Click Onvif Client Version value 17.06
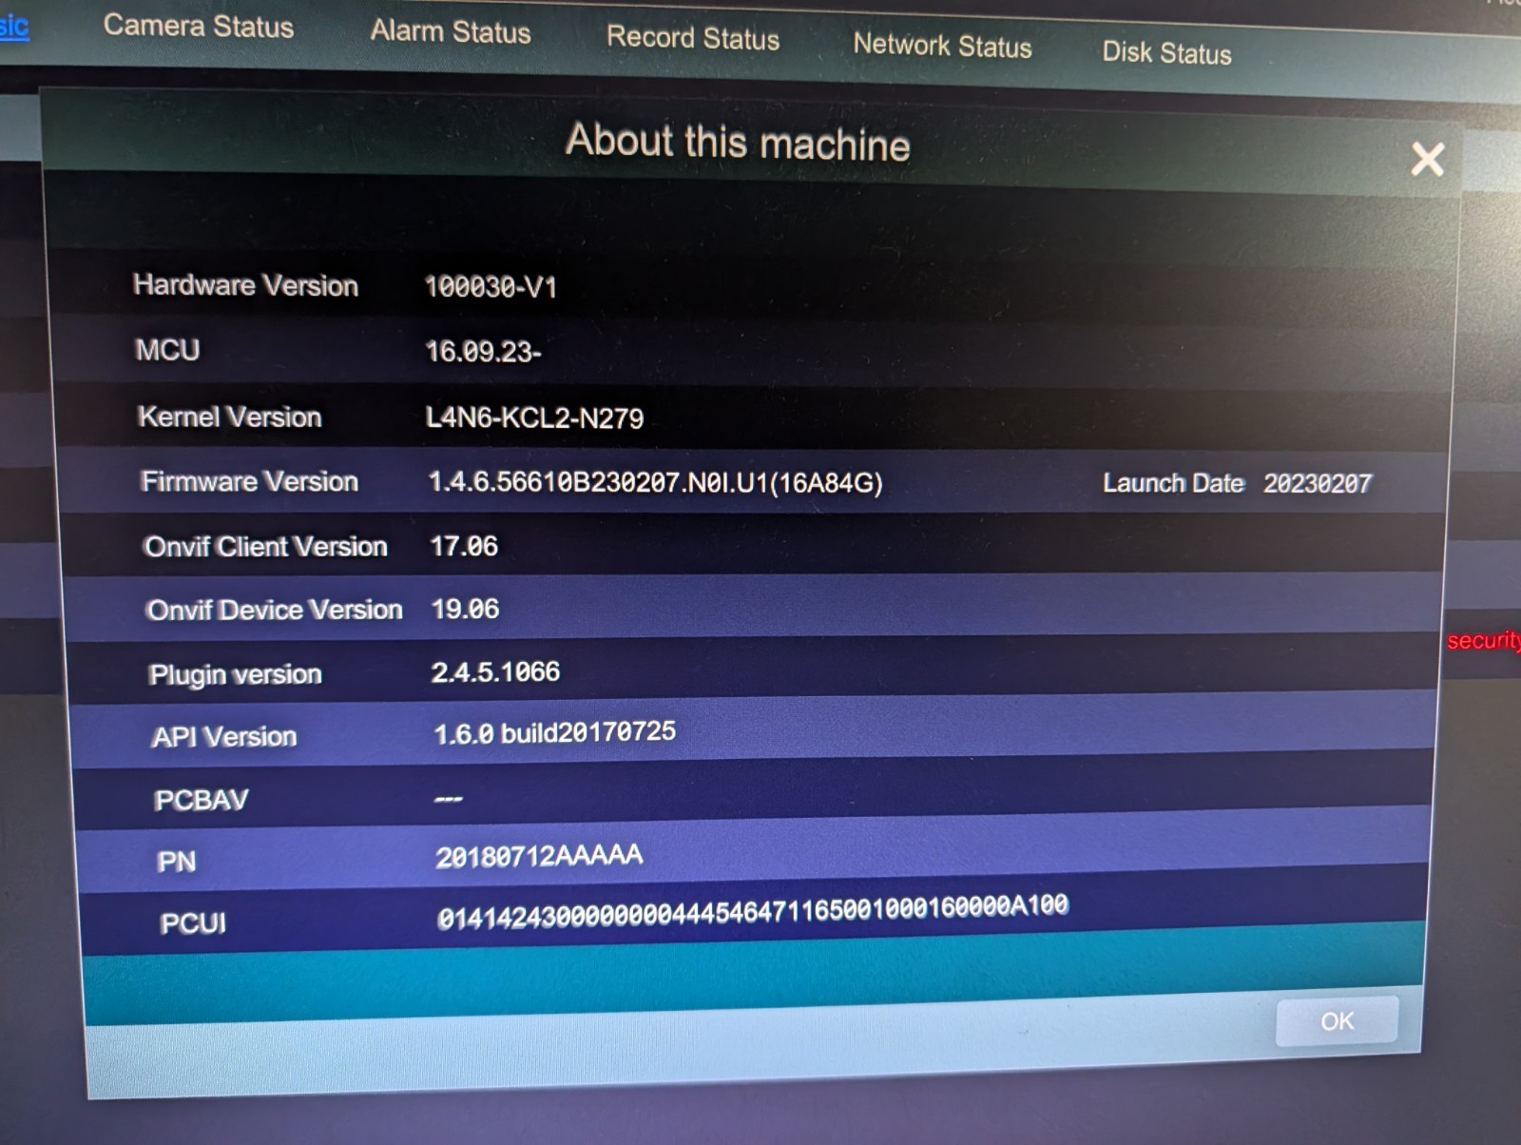The width and height of the screenshot is (1521, 1145). (464, 546)
